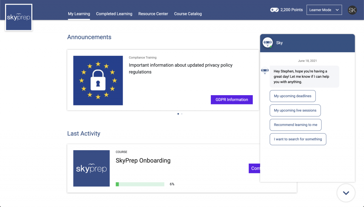This screenshot has width=364, height=207.
Task: Switch to the Completed Learning tab
Action: tap(114, 14)
